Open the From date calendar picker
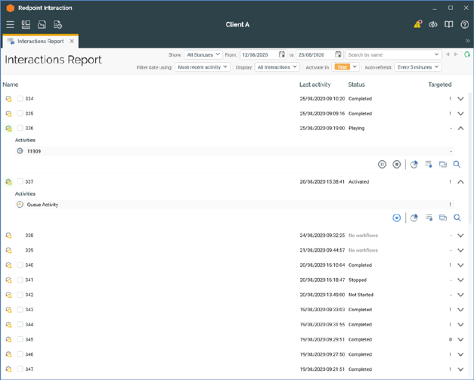The height and width of the screenshot is (380, 474). click(282, 54)
